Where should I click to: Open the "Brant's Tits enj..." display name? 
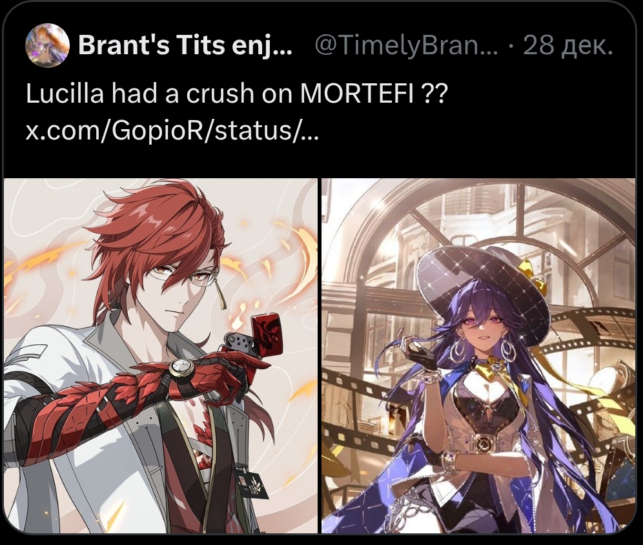pos(185,45)
